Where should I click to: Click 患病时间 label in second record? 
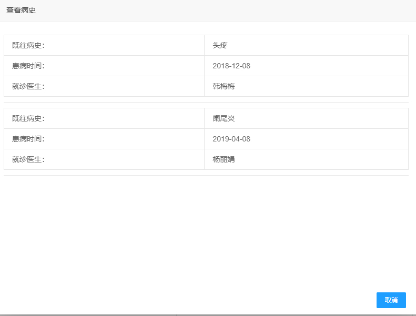pos(28,139)
